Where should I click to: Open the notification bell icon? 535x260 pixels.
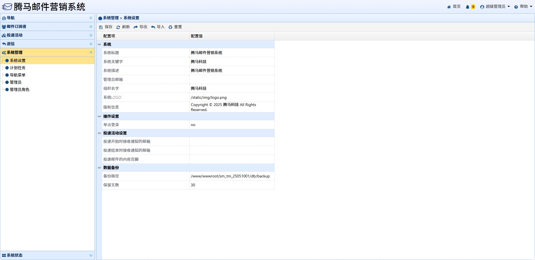point(468,7)
